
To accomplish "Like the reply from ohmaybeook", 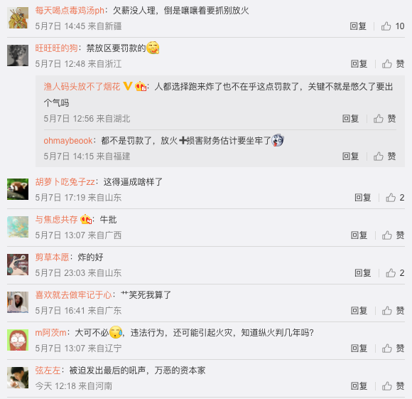I will click(385, 156).
